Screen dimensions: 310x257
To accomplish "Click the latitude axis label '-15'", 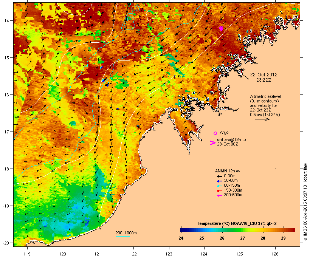I will pyautogui.click(x=5, y=58).
